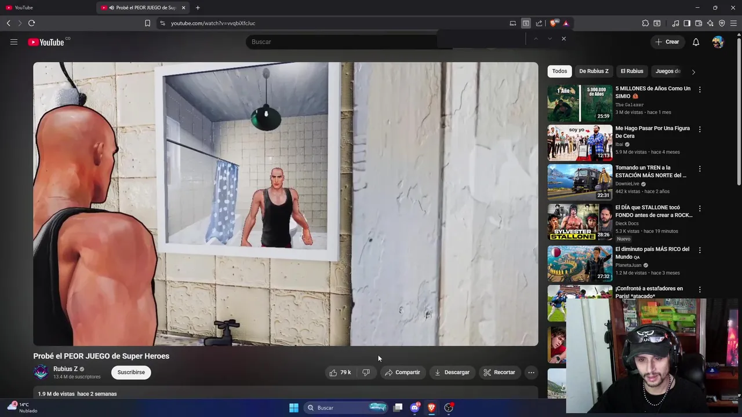
Task: Open the browser main menu
Action: tap(733, 23)
